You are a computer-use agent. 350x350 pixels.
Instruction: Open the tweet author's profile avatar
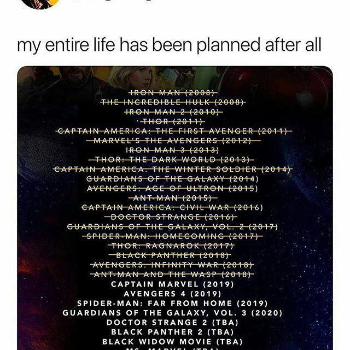coord(42,3)
